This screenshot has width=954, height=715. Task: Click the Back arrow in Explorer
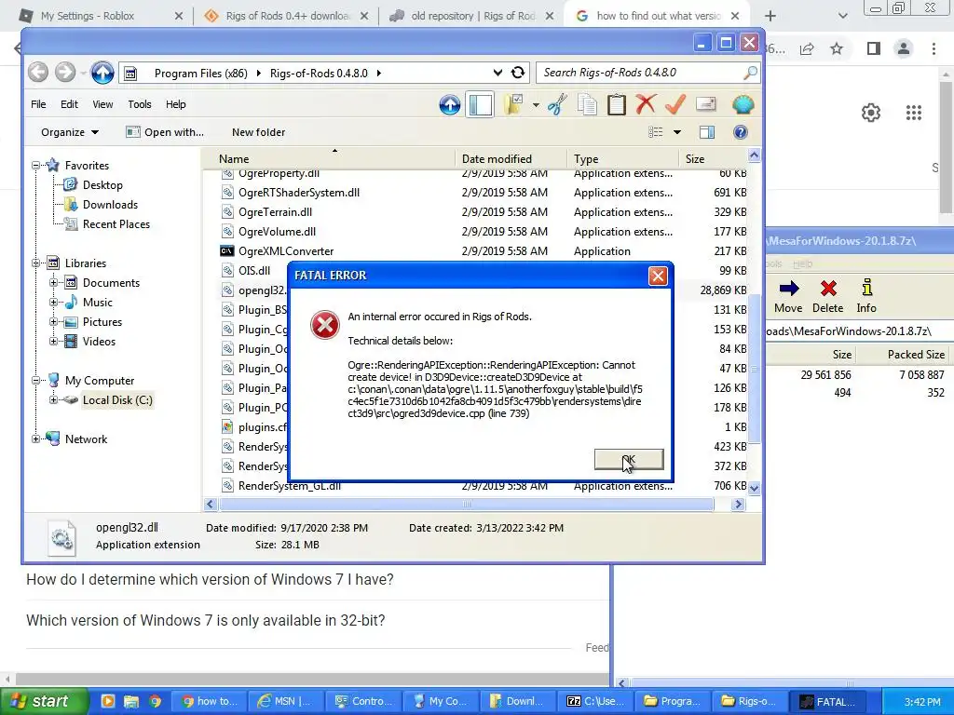37,73
